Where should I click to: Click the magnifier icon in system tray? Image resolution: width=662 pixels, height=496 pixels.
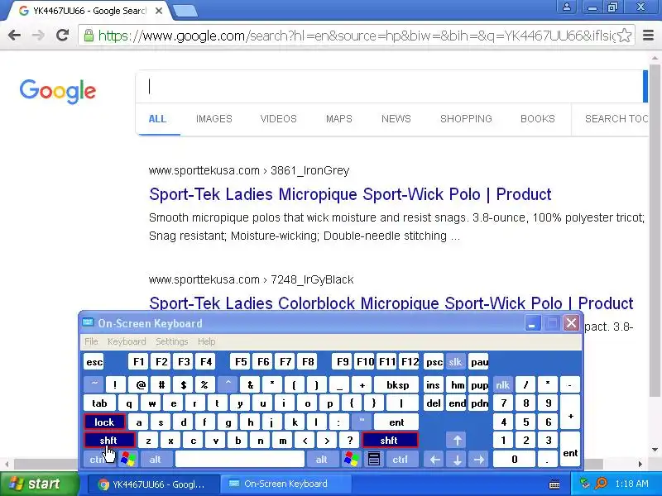pos(601,484)
